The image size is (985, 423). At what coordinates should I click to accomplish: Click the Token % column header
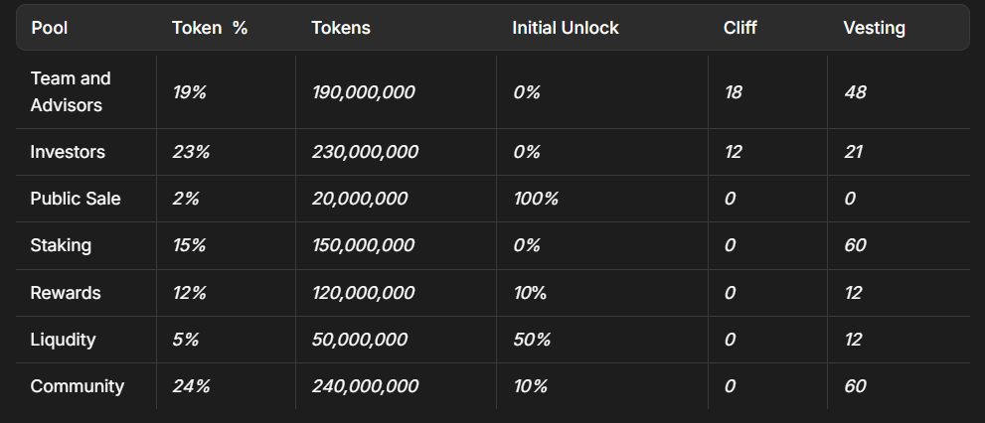click(210, 28)
